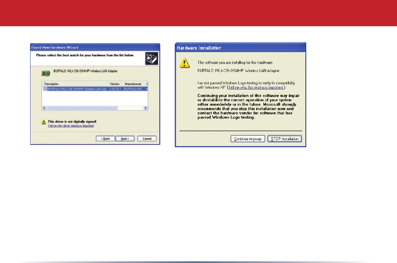Screen dimensions: 397x263
Task: Click the hardware wizard icon in the header
Action: click(x=152, y=58)
